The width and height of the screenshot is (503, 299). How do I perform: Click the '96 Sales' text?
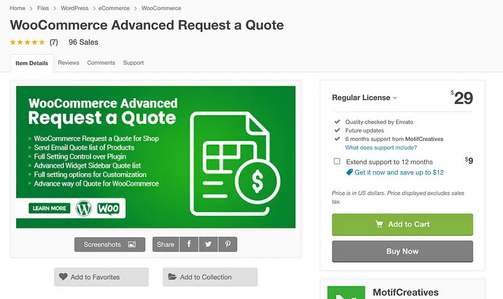pyautogui.click(x=84, y=42)
